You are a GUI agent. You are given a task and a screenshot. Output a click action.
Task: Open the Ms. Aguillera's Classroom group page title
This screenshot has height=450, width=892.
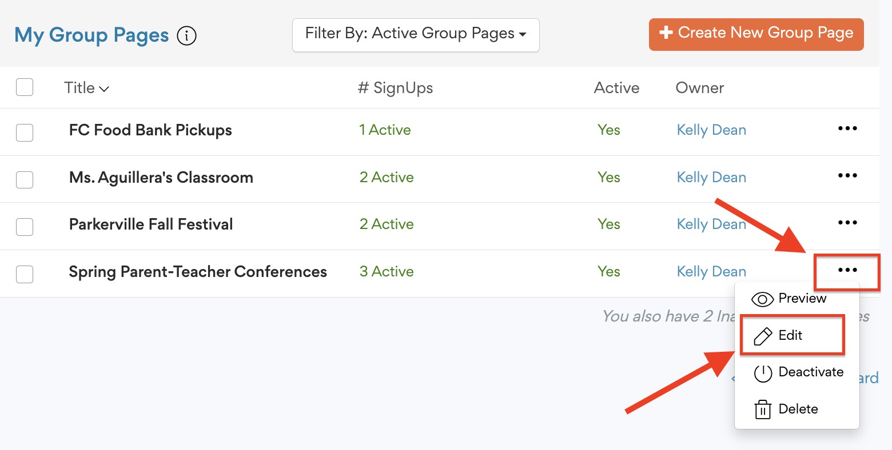tap(161, 178)
